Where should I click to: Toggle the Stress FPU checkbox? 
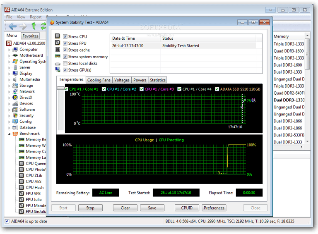pos(65,43)
